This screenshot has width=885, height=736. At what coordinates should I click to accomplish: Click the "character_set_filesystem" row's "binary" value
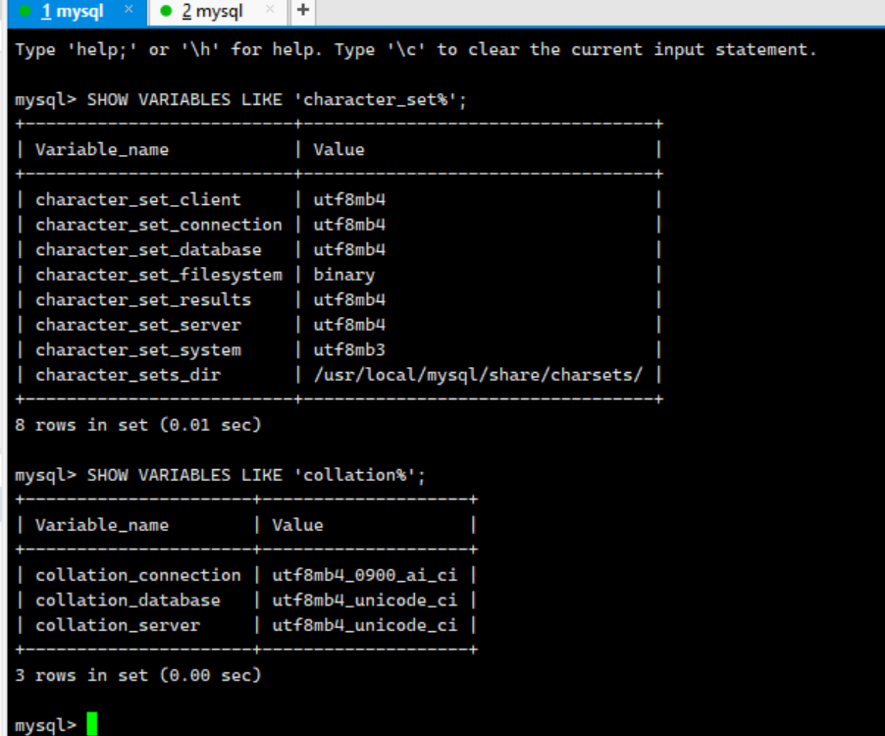pyautogui.click(x=343, y=275)
